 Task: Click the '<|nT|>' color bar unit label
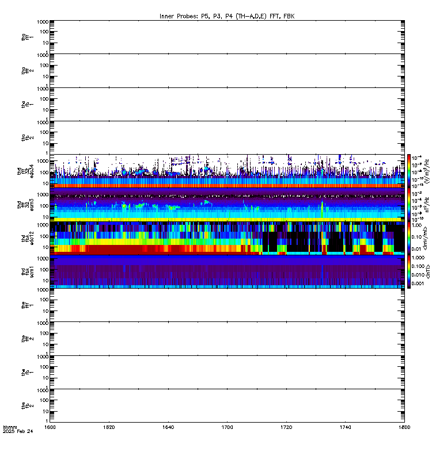(427, 271)
